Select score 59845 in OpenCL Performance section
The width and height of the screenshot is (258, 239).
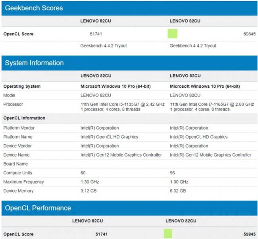(250, 234)
